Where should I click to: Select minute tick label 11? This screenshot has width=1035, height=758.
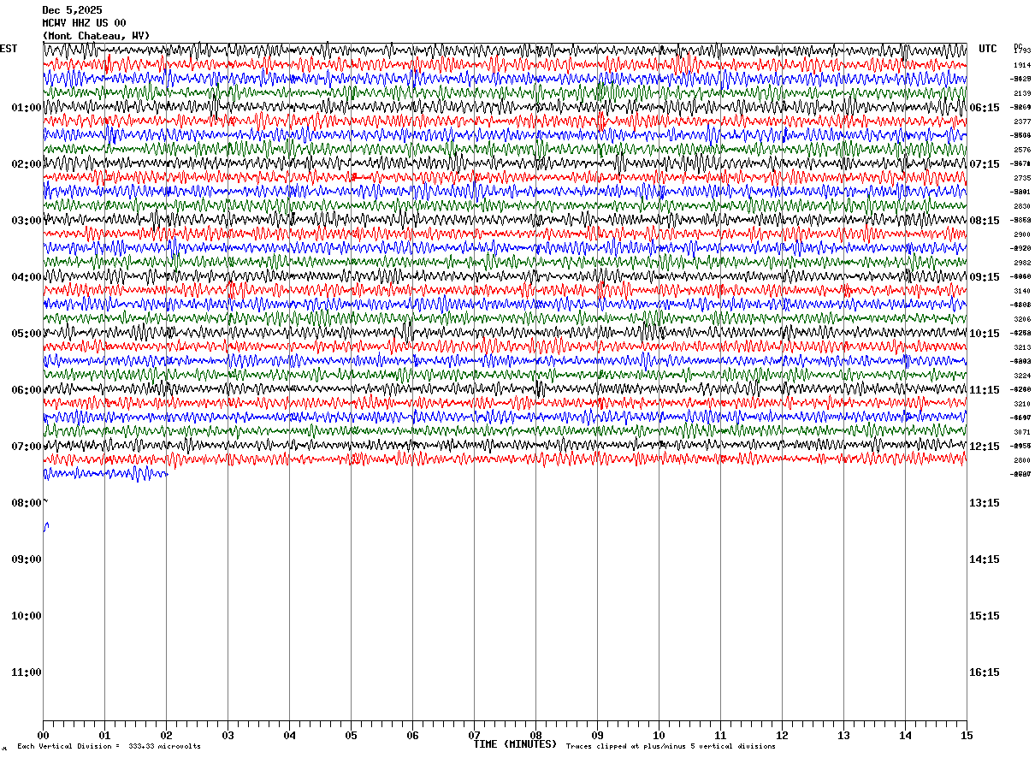click(x=721, y=736)
